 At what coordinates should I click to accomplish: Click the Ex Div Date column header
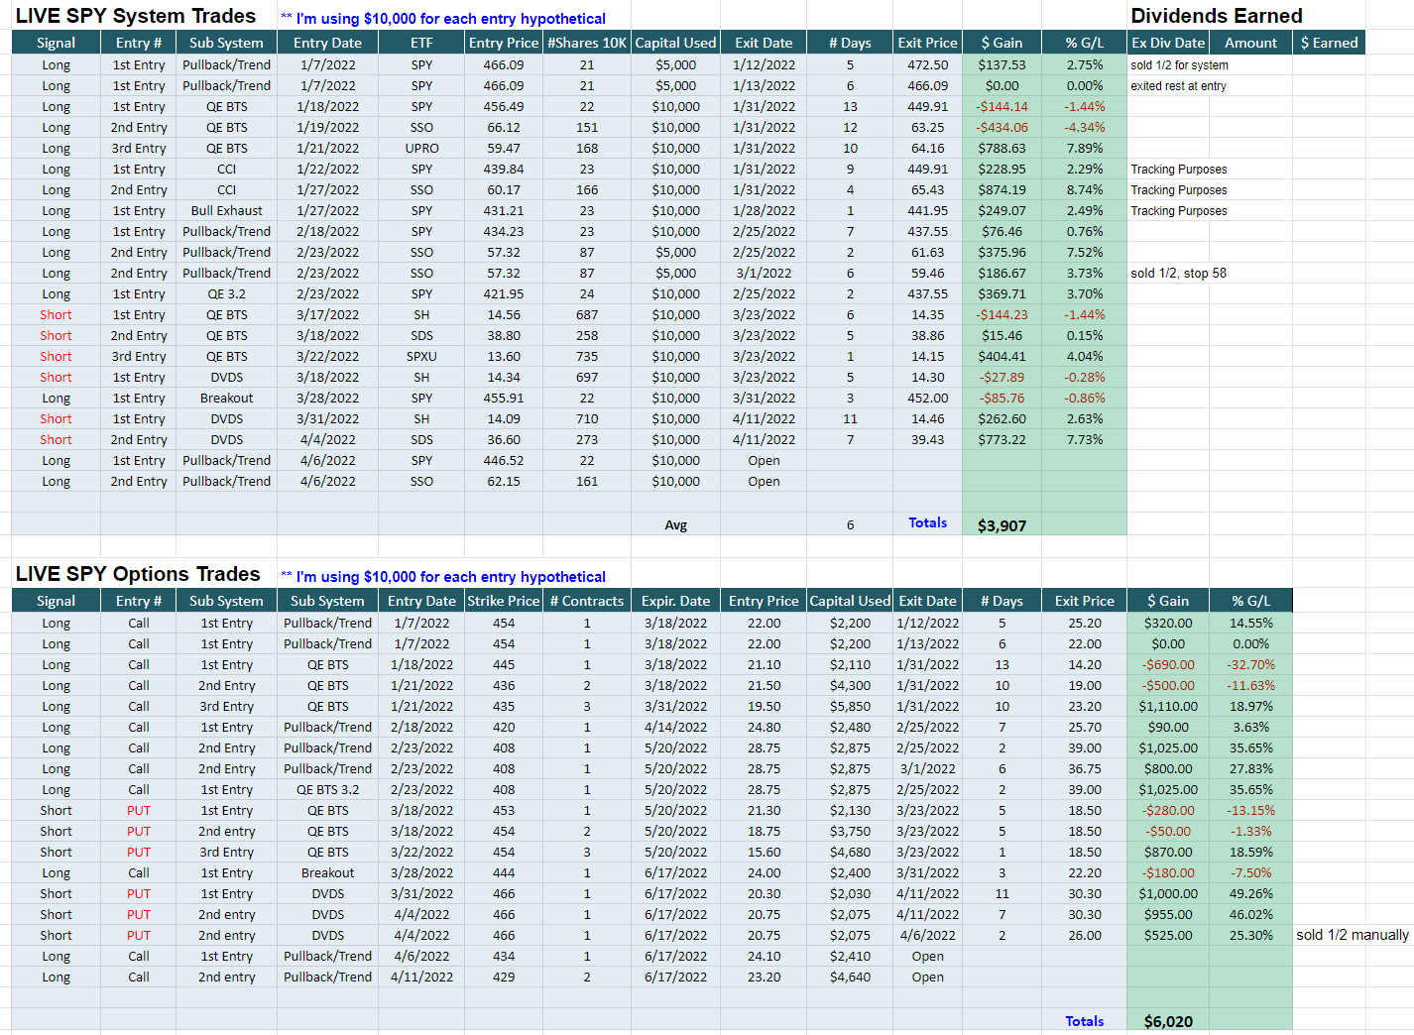(1168, 43)
